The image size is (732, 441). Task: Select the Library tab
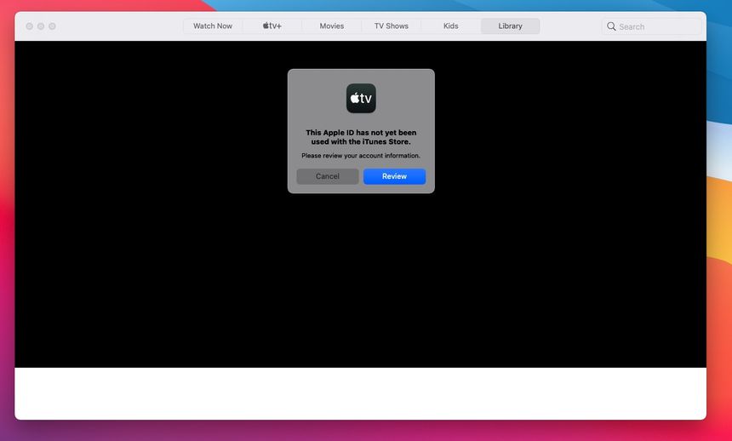pos(511,26)
